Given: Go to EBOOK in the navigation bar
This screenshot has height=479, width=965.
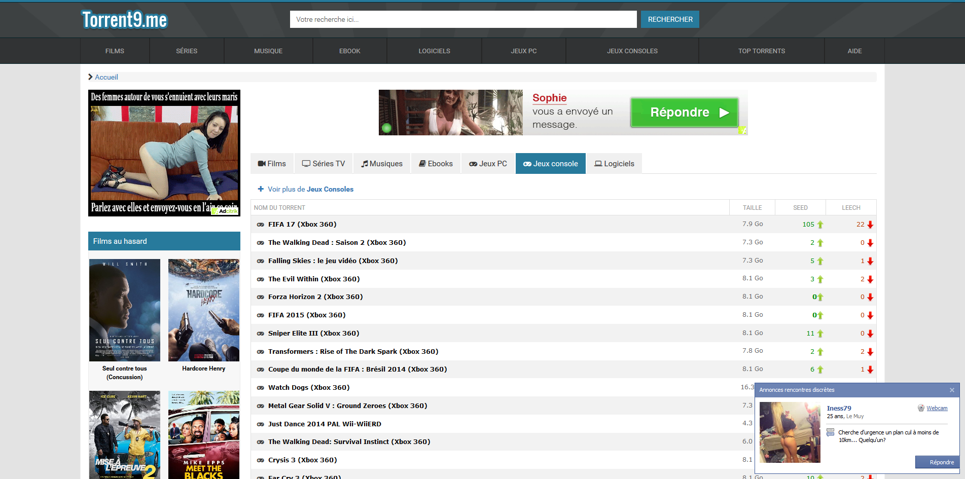Looking at the screenshot, I should pos(350,51).
